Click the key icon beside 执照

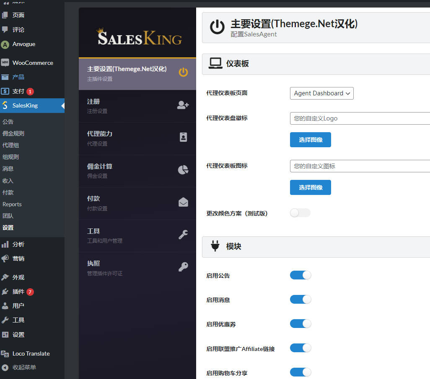(x=183, y=267)
